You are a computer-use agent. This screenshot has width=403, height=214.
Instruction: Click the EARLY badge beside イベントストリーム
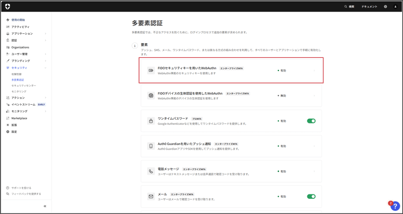coord(41,105)
